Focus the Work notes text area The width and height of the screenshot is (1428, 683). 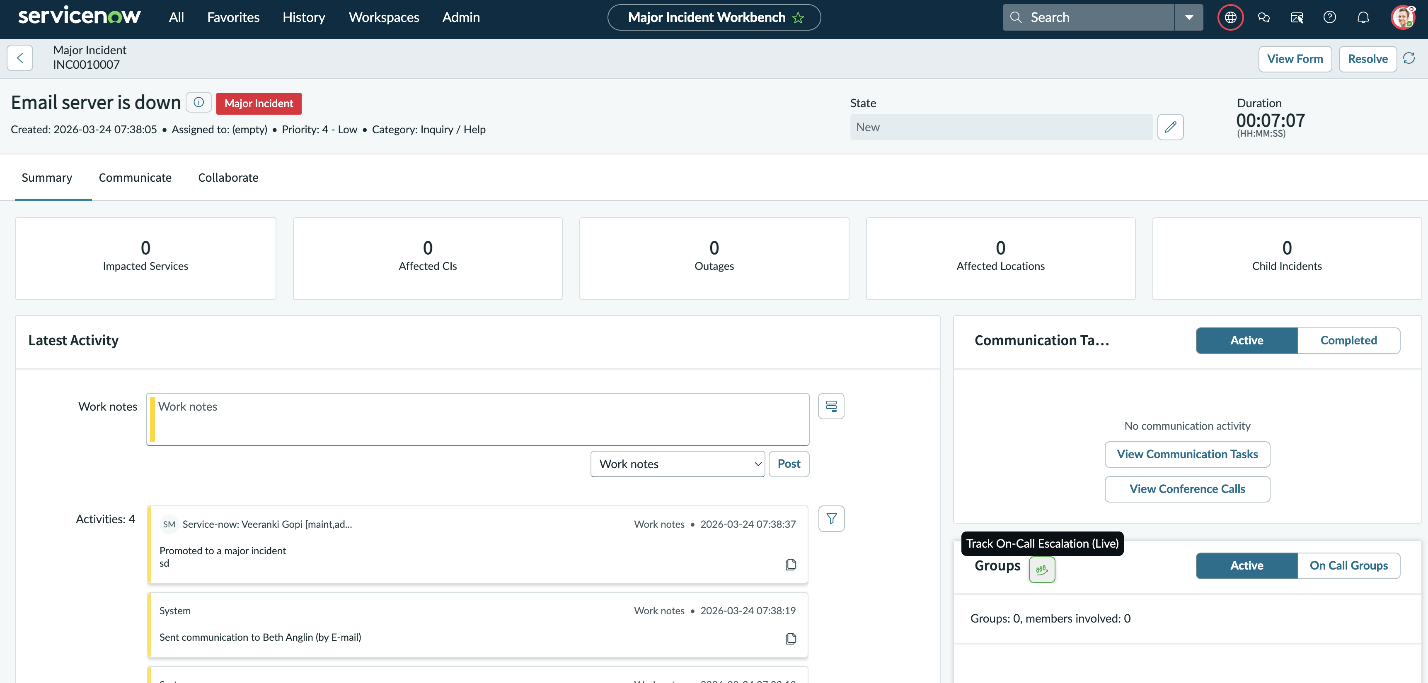[x=477, y=419]
